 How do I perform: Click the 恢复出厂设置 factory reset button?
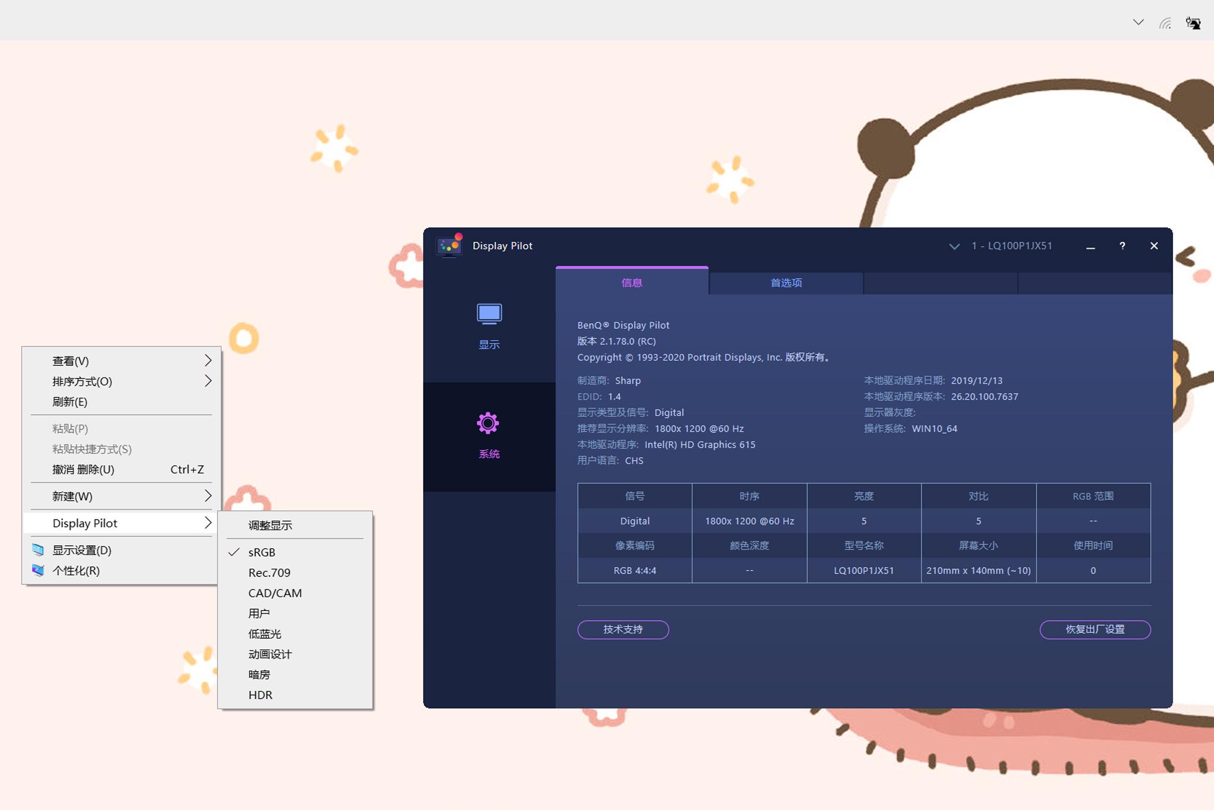[x=1094, y=629]
